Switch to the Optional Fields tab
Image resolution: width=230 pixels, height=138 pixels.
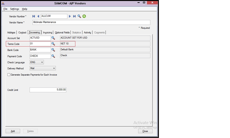(x=62, y=33)
